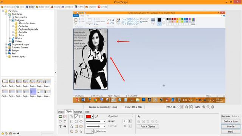
Task: Open the Combinar tab
Action: 67,7
